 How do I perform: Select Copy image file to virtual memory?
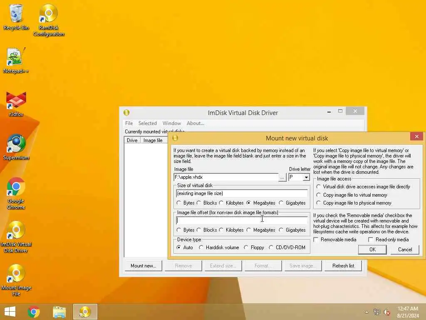(x=352, y=195)
